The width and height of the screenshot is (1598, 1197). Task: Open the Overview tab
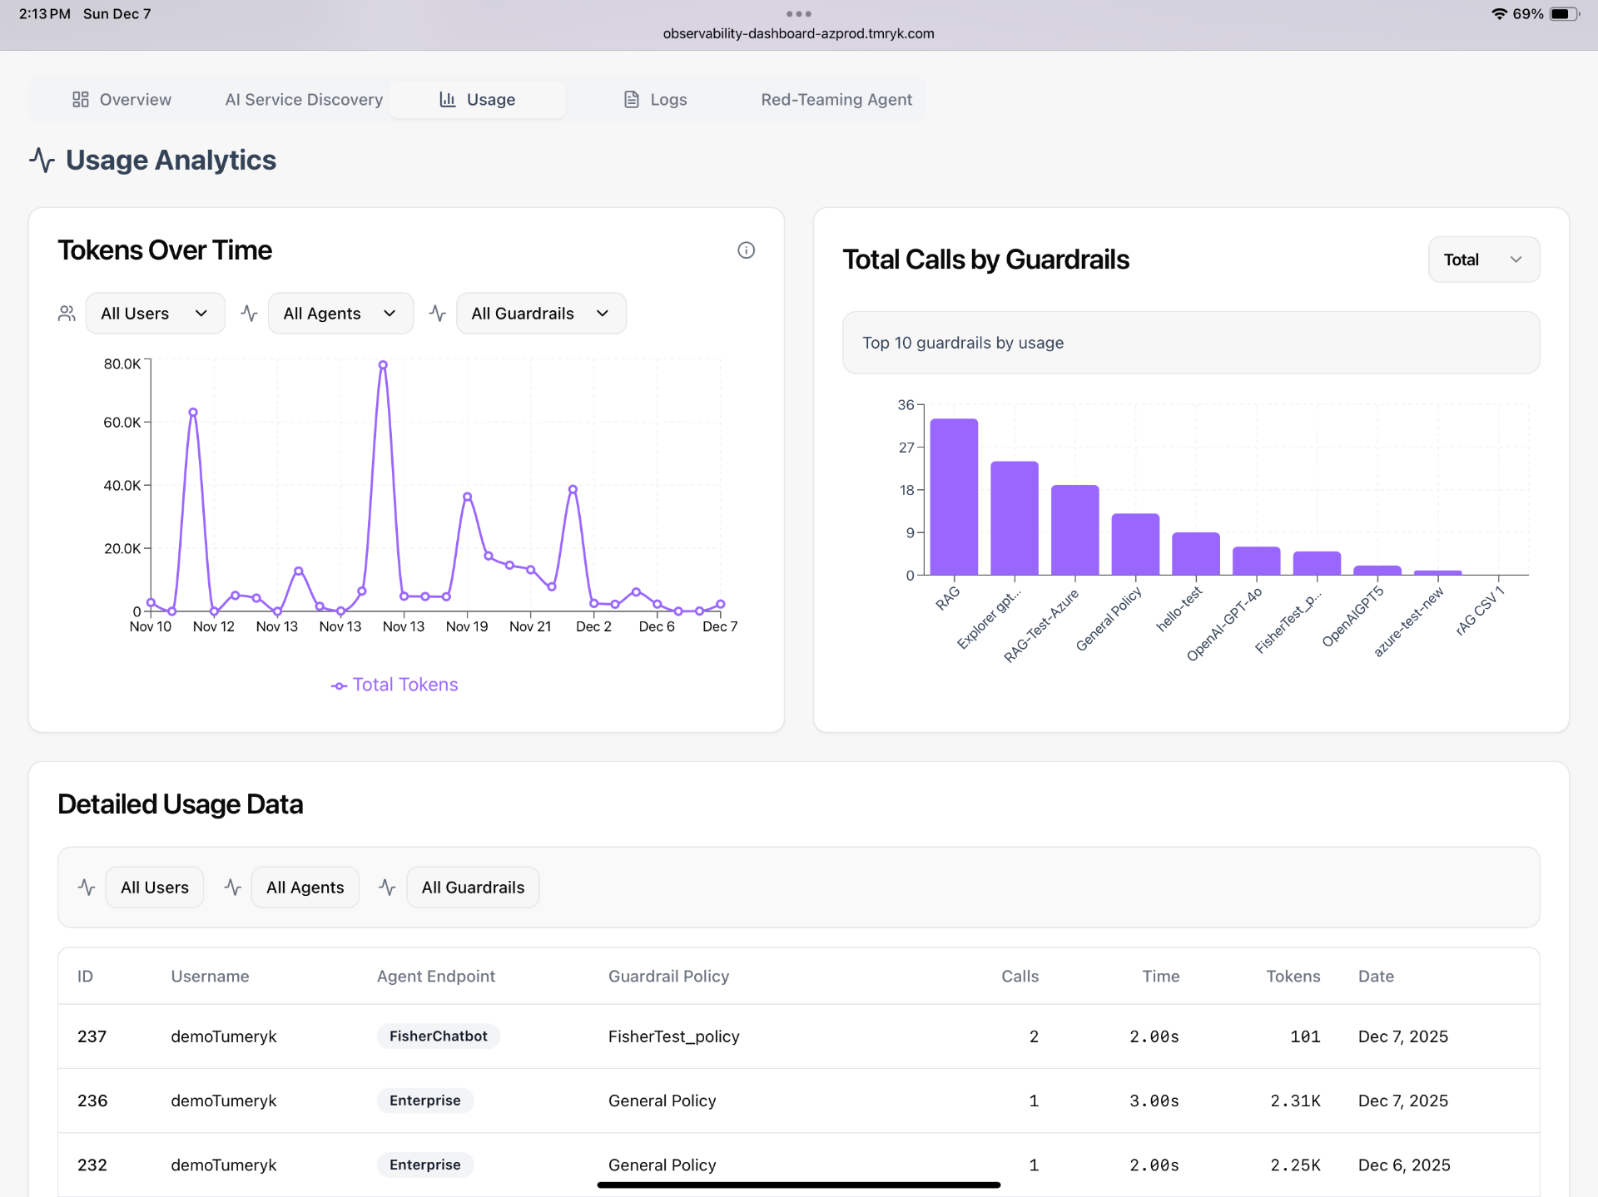122,99
